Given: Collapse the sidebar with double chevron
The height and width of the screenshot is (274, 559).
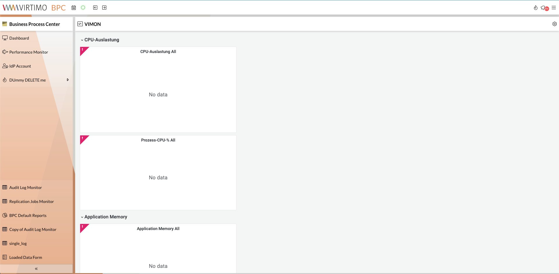Looking at the screenshot, I should click(36, 268).
